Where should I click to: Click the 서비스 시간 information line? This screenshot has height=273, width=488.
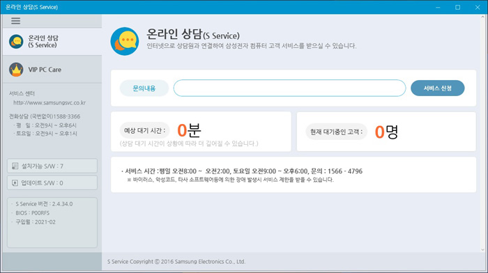pyautogui.click(x=242, y=171)
